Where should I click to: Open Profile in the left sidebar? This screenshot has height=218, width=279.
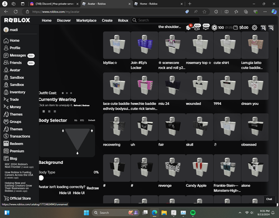(x=12, y=48)
